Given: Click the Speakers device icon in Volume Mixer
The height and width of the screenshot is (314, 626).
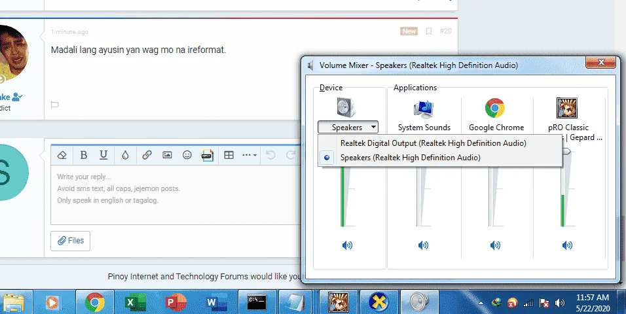Looking at the screenshot, I should (346, 108).
